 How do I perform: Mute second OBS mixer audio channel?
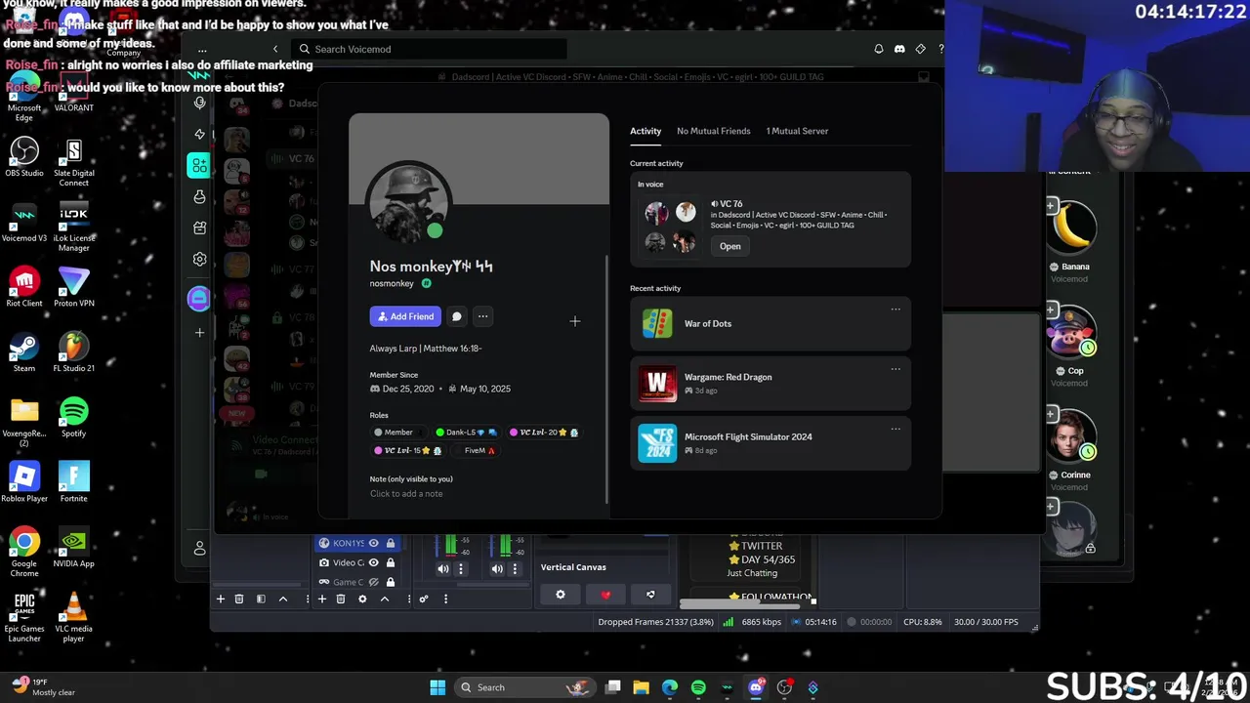coord(497,569)
